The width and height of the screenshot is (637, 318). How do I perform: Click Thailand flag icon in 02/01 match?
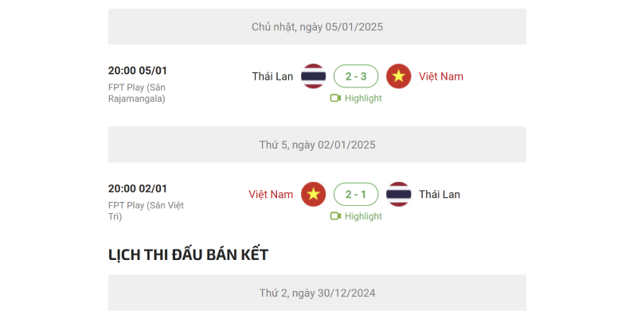coord(399,194)
